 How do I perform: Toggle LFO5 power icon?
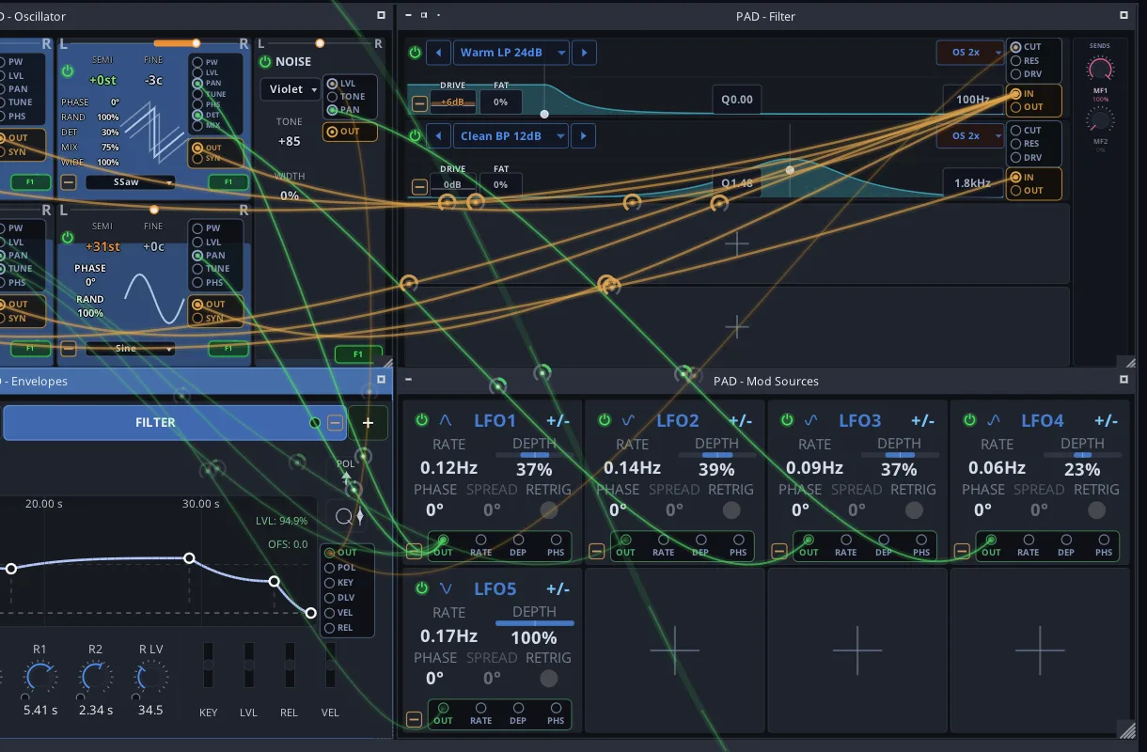tap(421, 588)
